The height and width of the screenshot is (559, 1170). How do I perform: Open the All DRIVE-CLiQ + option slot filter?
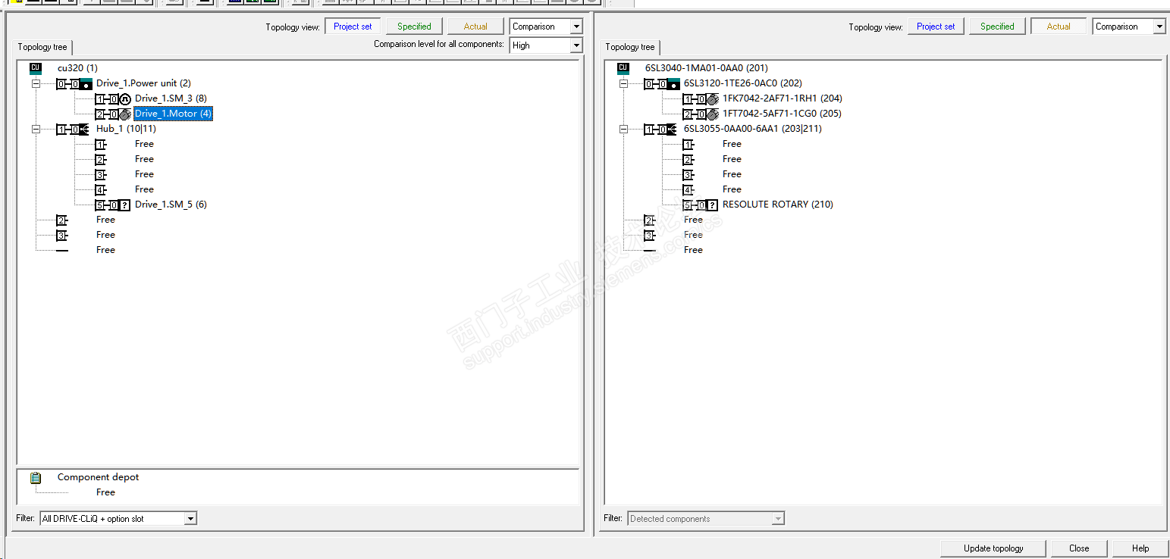tap(118, 519)
